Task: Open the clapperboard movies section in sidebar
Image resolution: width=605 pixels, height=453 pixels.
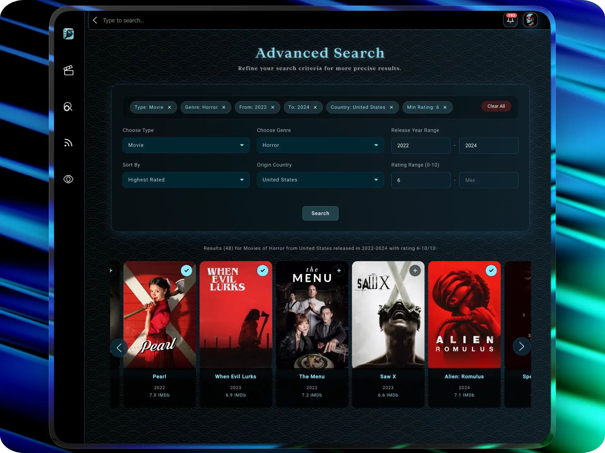Action: click(68, 70)
